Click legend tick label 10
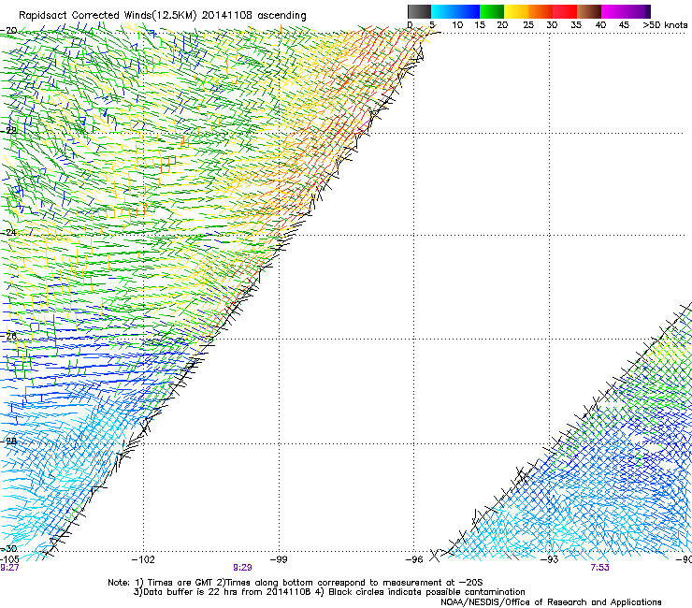This screenshot has width=692, height=608. (457, 24)
